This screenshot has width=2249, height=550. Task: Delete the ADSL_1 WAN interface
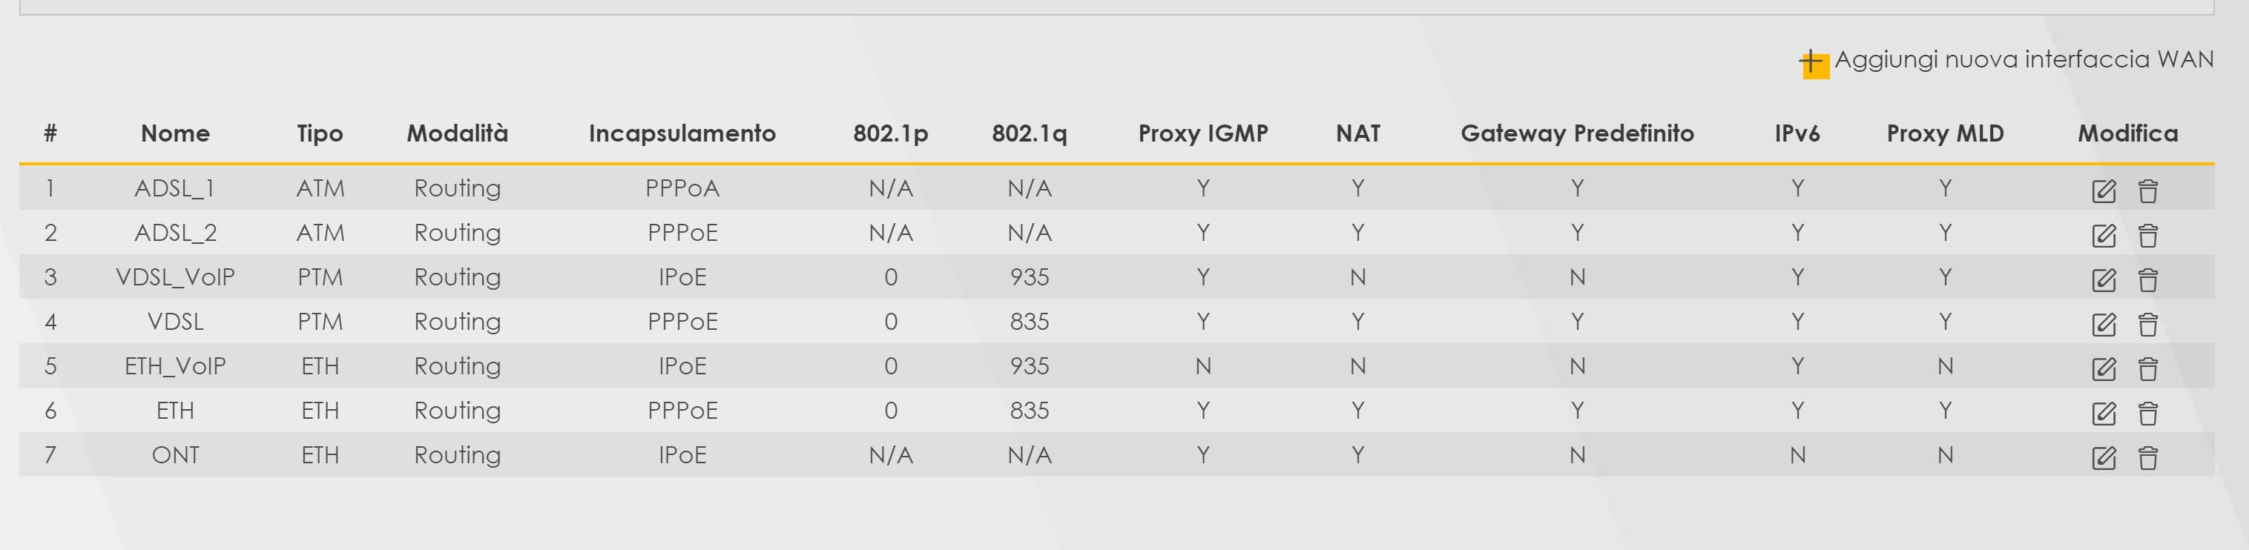coord(2147,191)
